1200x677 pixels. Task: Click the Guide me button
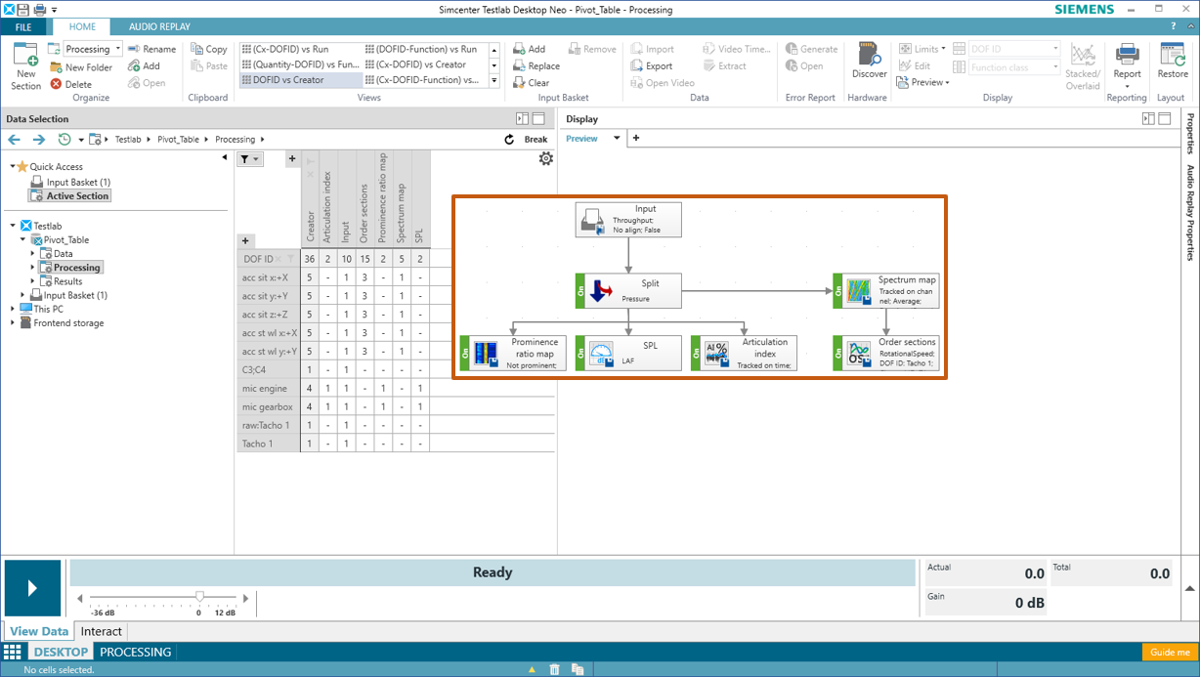pos(1169,653)
